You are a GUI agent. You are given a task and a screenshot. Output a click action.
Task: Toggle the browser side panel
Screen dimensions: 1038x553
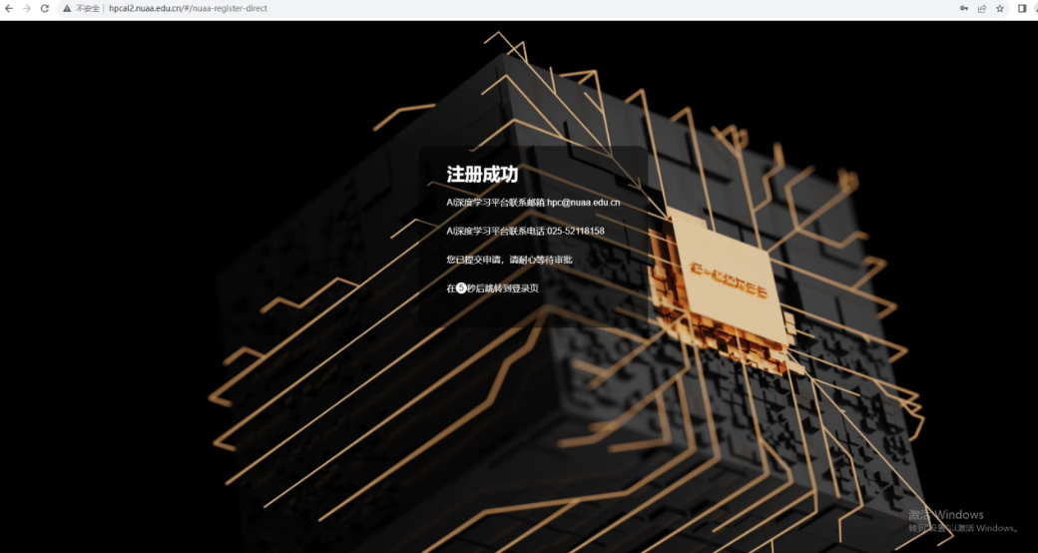click(1022, 8)
